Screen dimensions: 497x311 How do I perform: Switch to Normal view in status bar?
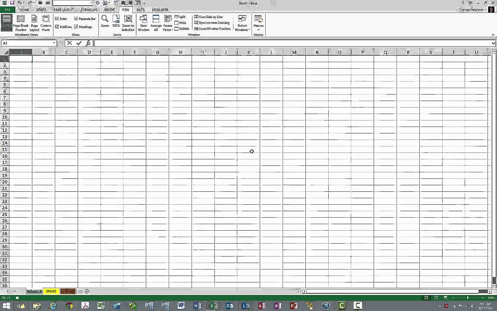point(426,298)
